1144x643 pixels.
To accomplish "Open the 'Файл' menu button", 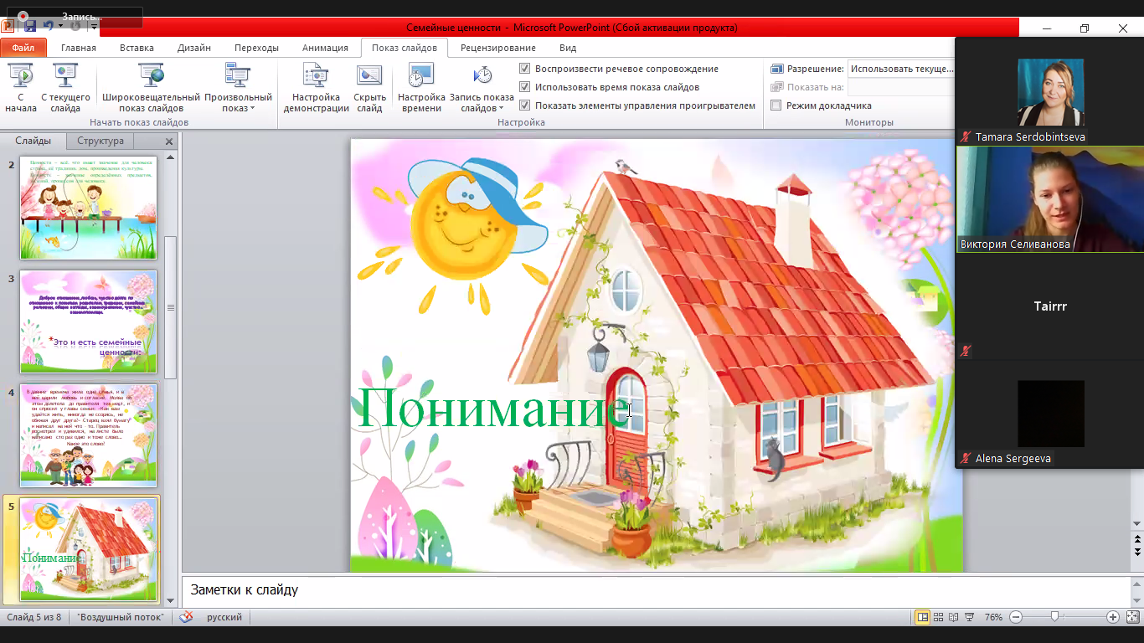I will tap(23, 48).
